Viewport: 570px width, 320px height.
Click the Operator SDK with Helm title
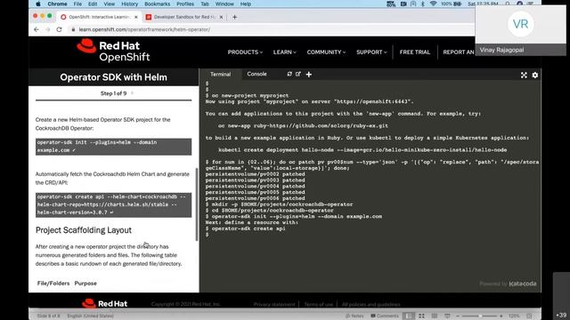tap(113, 77)
